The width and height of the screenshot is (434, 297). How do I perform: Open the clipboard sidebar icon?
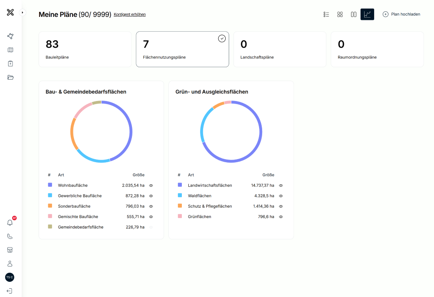(x=10, y=64)
